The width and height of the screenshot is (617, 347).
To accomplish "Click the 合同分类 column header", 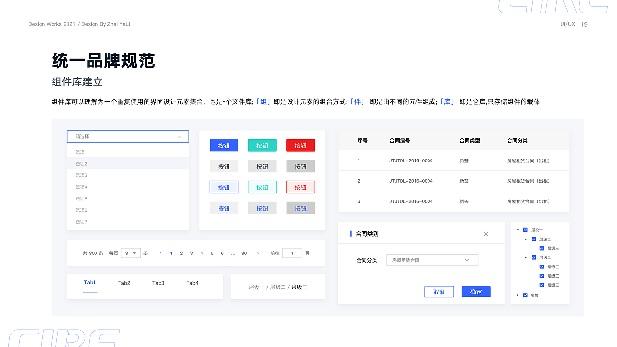I will coord(517,141).
